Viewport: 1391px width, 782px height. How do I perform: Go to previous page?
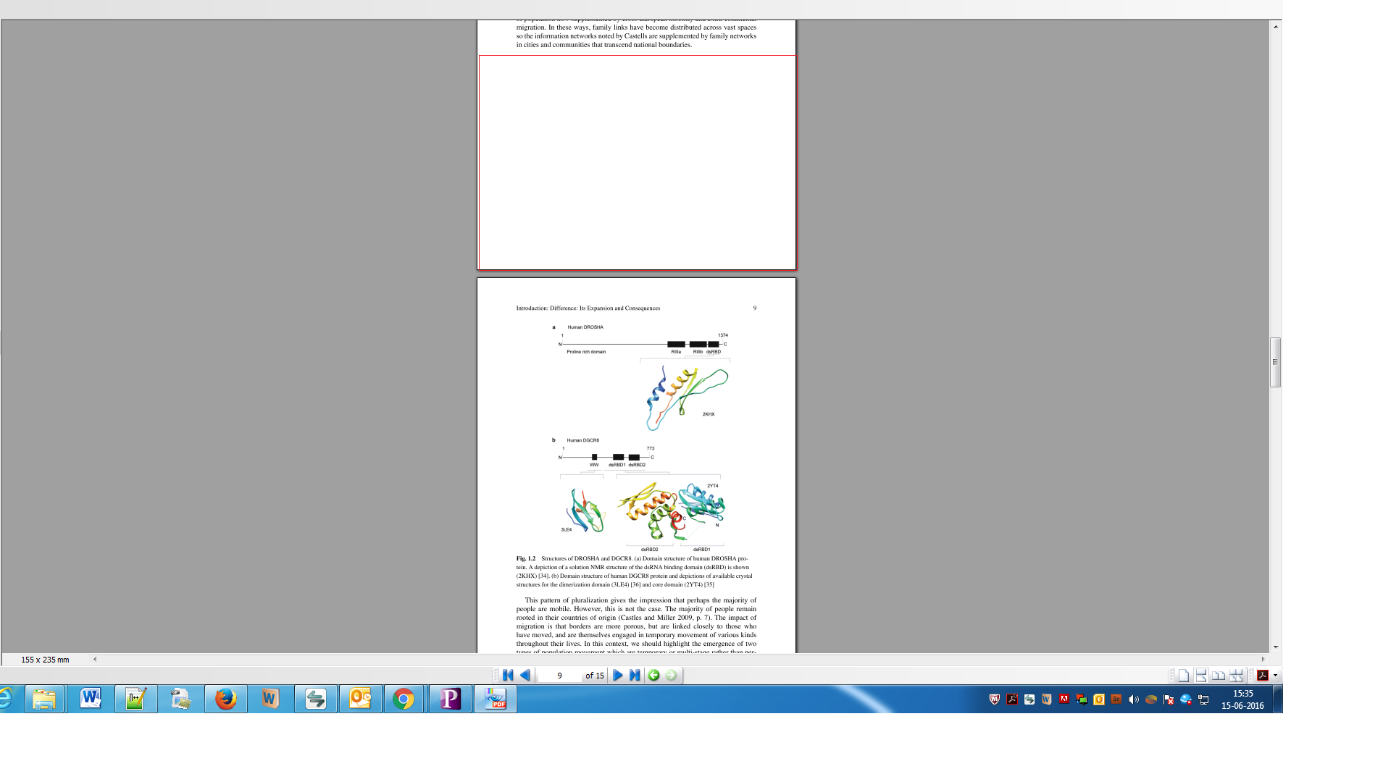[x=525, y=675]
